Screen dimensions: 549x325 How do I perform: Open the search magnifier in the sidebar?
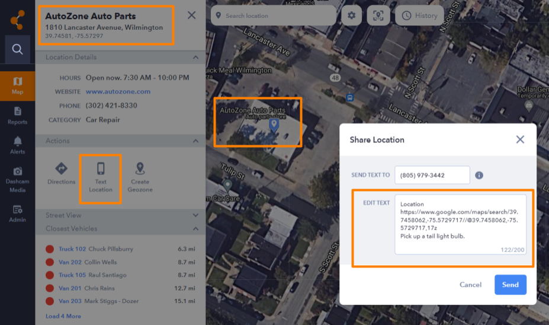point(18,49)
